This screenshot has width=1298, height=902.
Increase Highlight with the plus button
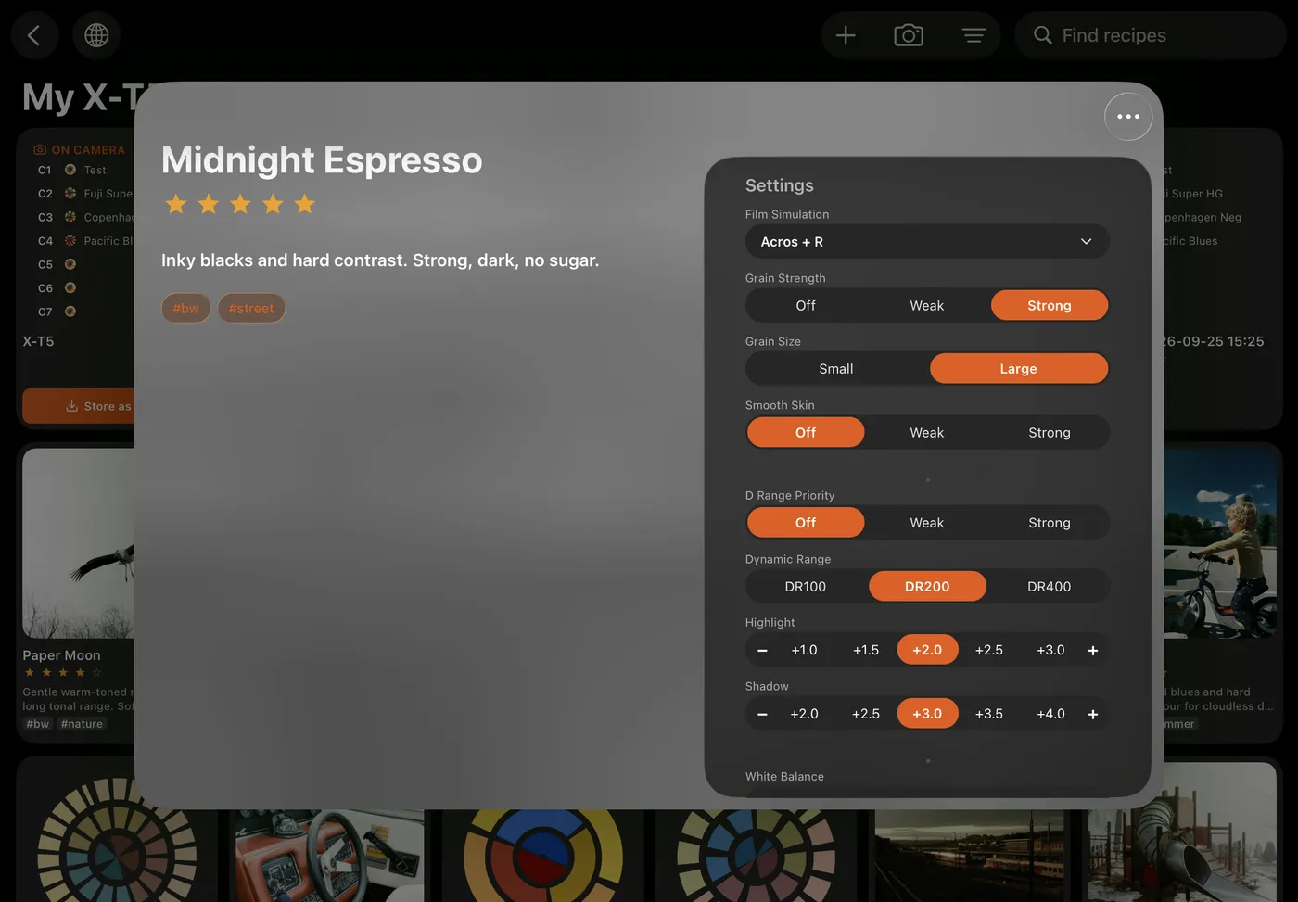coord(1093,651)
